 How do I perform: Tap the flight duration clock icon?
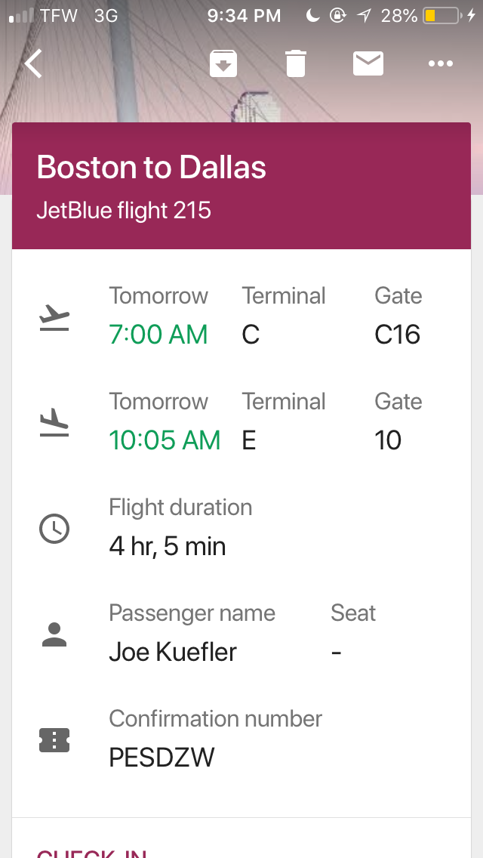(54, 529)
